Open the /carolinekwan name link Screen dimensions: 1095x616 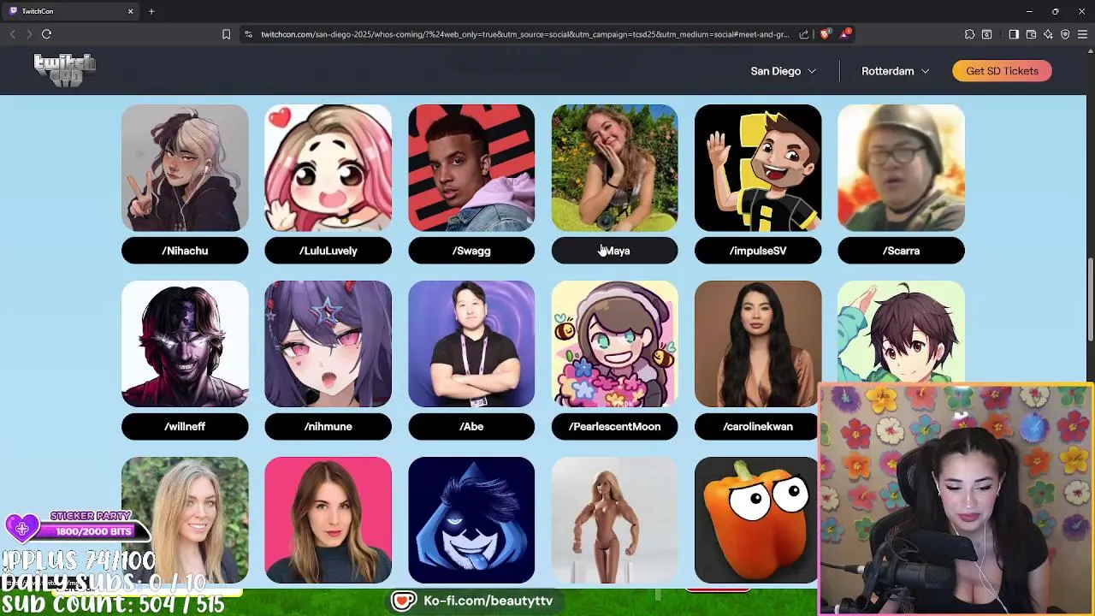pyautogui.click(x=756, y=426)
